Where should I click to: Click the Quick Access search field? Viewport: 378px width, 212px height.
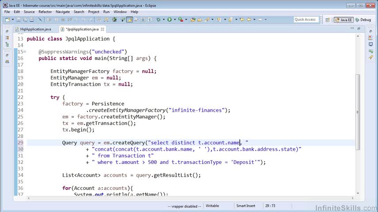point(306,19)
